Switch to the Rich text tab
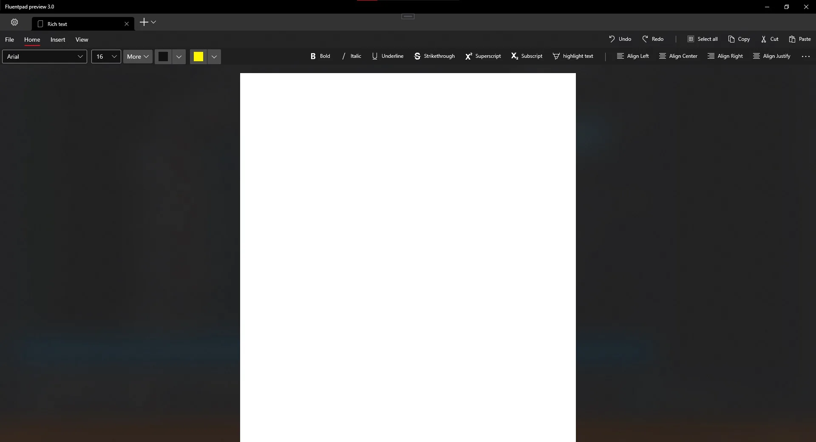This screenshot has width=816, height=442. point(83,24)
